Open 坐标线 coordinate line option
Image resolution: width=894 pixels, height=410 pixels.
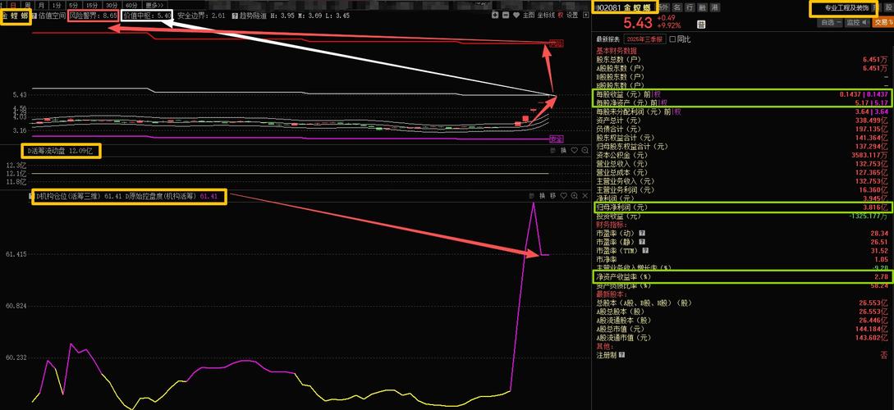pyautogui.click(x=546, y=15)
